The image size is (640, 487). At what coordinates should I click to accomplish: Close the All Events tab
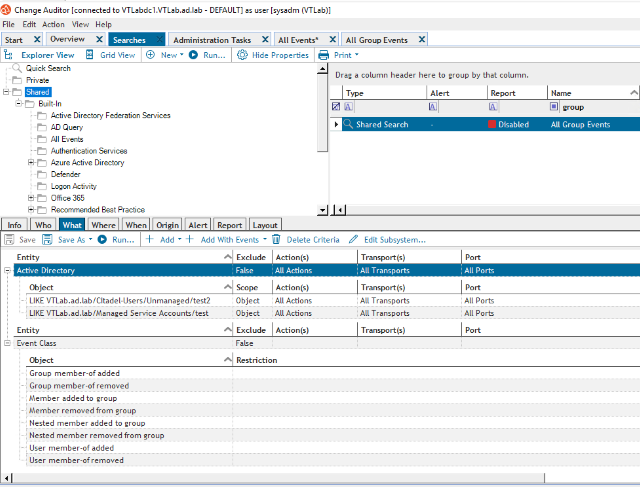pyautogui.click(x=333, y=40)
